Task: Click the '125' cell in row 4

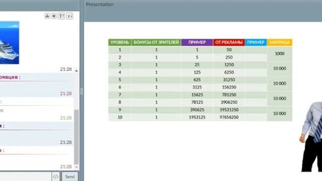Action: click(x=197, y=72)
